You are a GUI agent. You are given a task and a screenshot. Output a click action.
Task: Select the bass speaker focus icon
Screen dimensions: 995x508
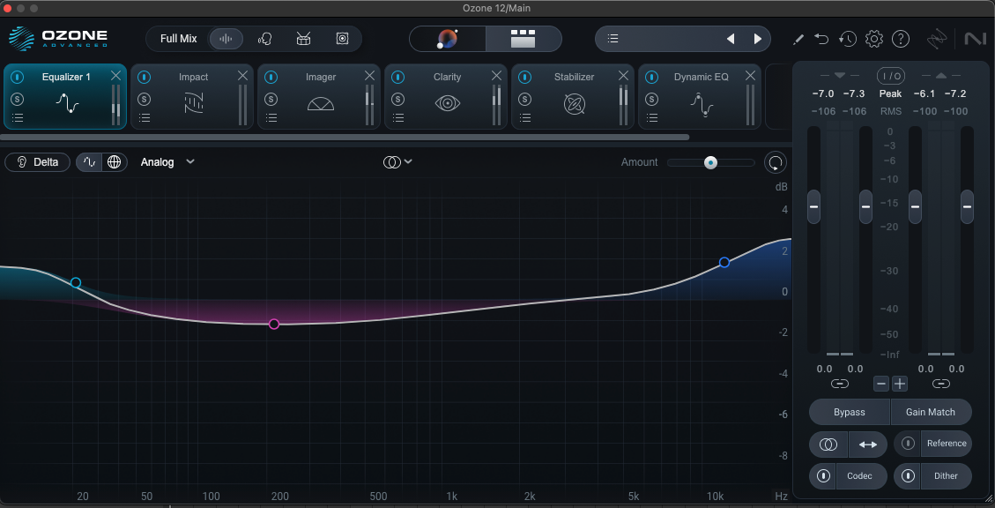(x=342, y=39)
